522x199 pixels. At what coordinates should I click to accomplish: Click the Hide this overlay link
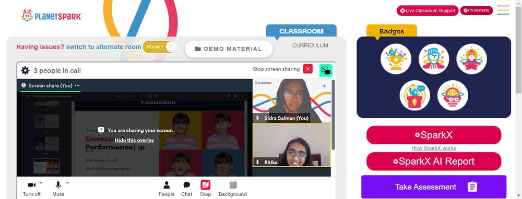tap(135, 140)
